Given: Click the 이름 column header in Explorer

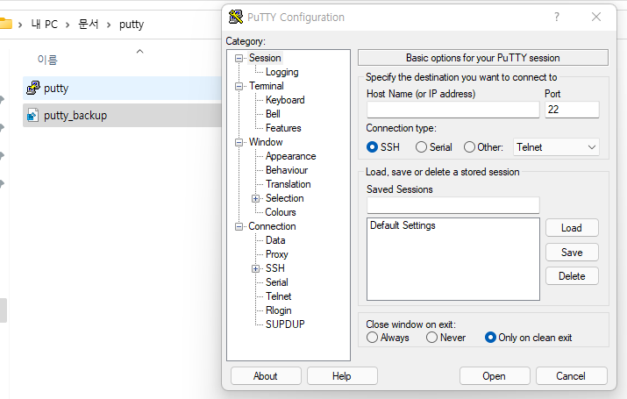Looking at the screenshot, I should (47, 60).
